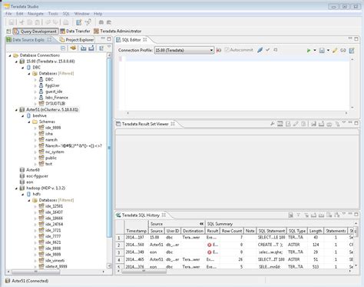Click the green Run SQL arrow
The width and height of the screenshot is (364, 287).
tap(309, 50)
